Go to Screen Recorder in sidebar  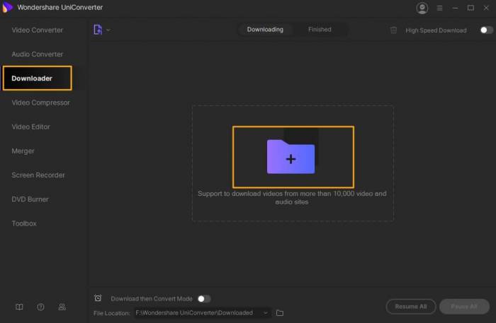coord(38,175)
